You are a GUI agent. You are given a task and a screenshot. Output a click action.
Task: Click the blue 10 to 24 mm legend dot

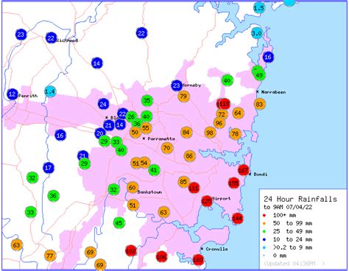(264, 239)
